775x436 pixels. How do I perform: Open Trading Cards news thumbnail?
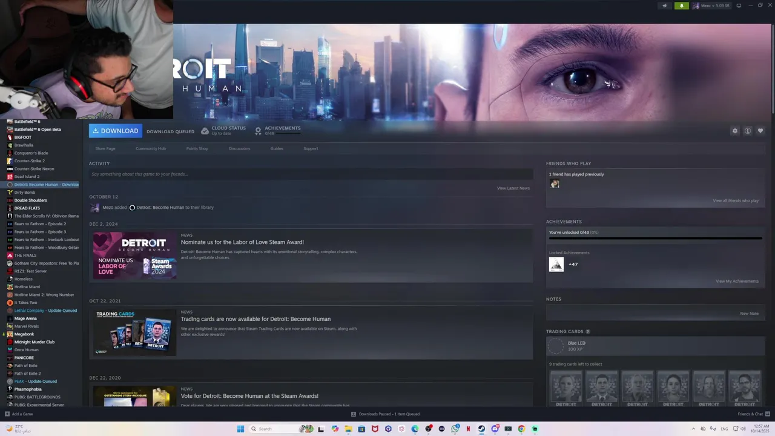tap(135, 332)
